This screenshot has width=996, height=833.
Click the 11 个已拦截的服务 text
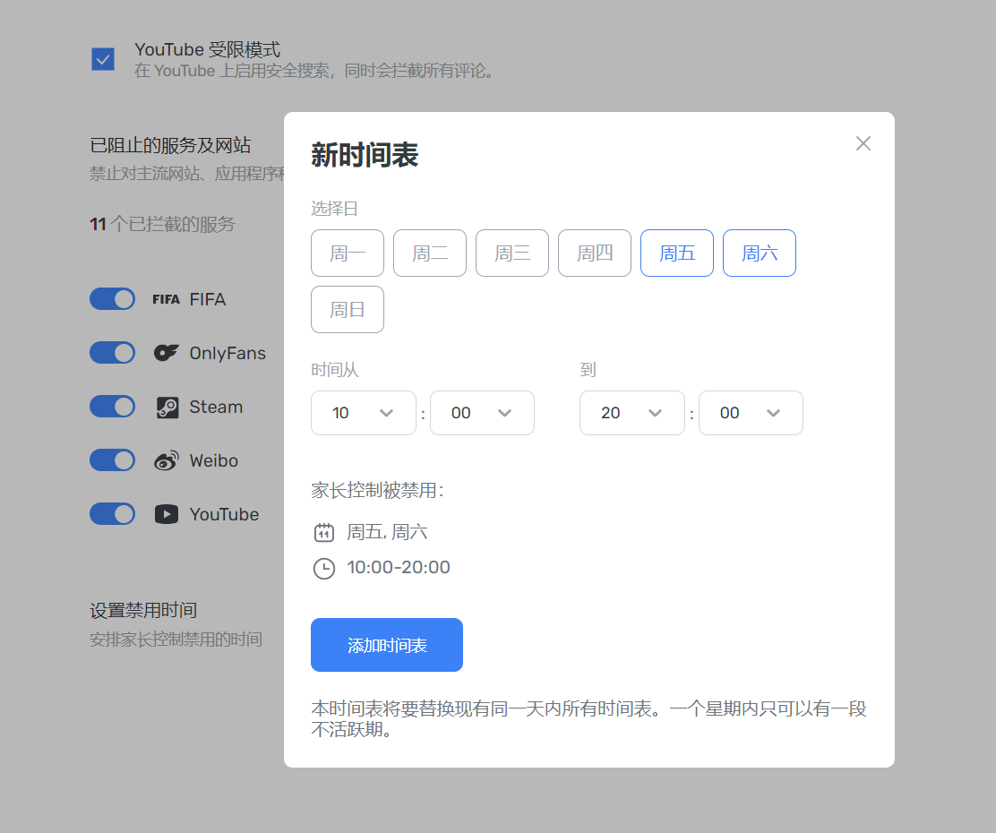pos(163,224)
